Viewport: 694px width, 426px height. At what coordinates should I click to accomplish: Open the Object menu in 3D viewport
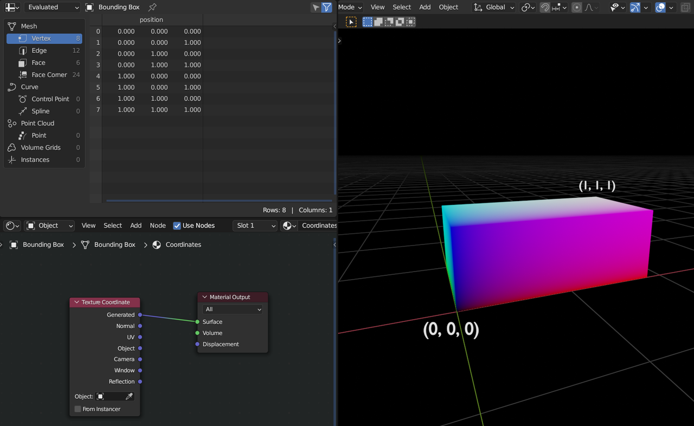pyautogui.click(x=448, y=7)
